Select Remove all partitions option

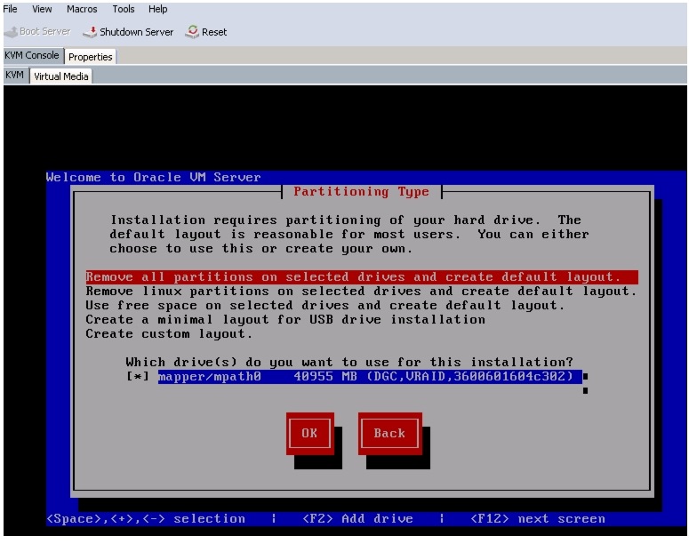pyautogui.click(x=362, y=277)
